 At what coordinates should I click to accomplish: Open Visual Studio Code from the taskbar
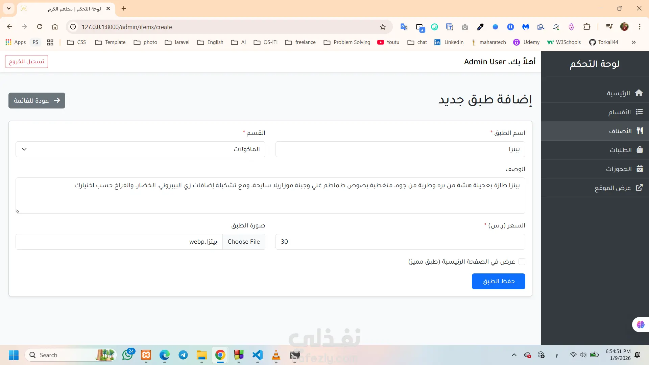click(257, 355)
